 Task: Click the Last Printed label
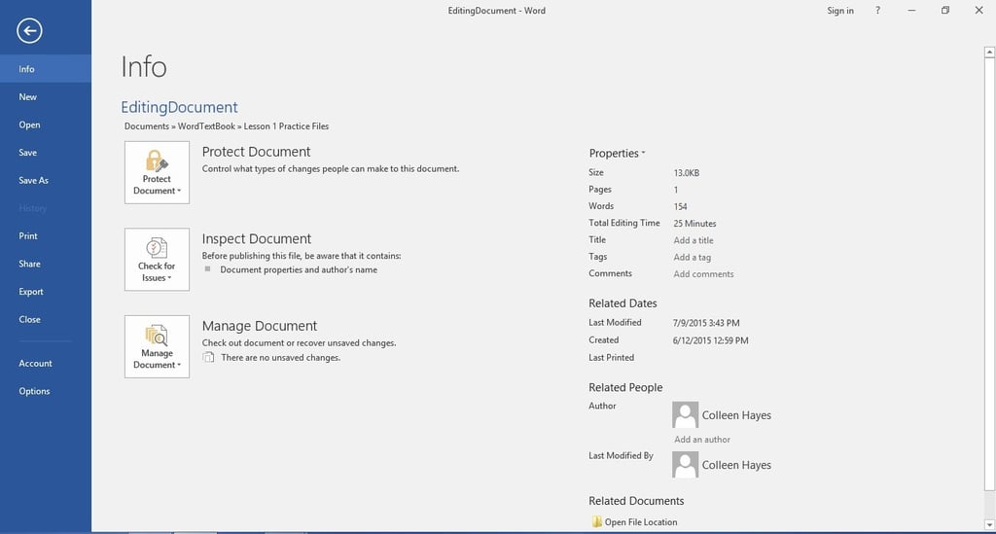[611, 358]
